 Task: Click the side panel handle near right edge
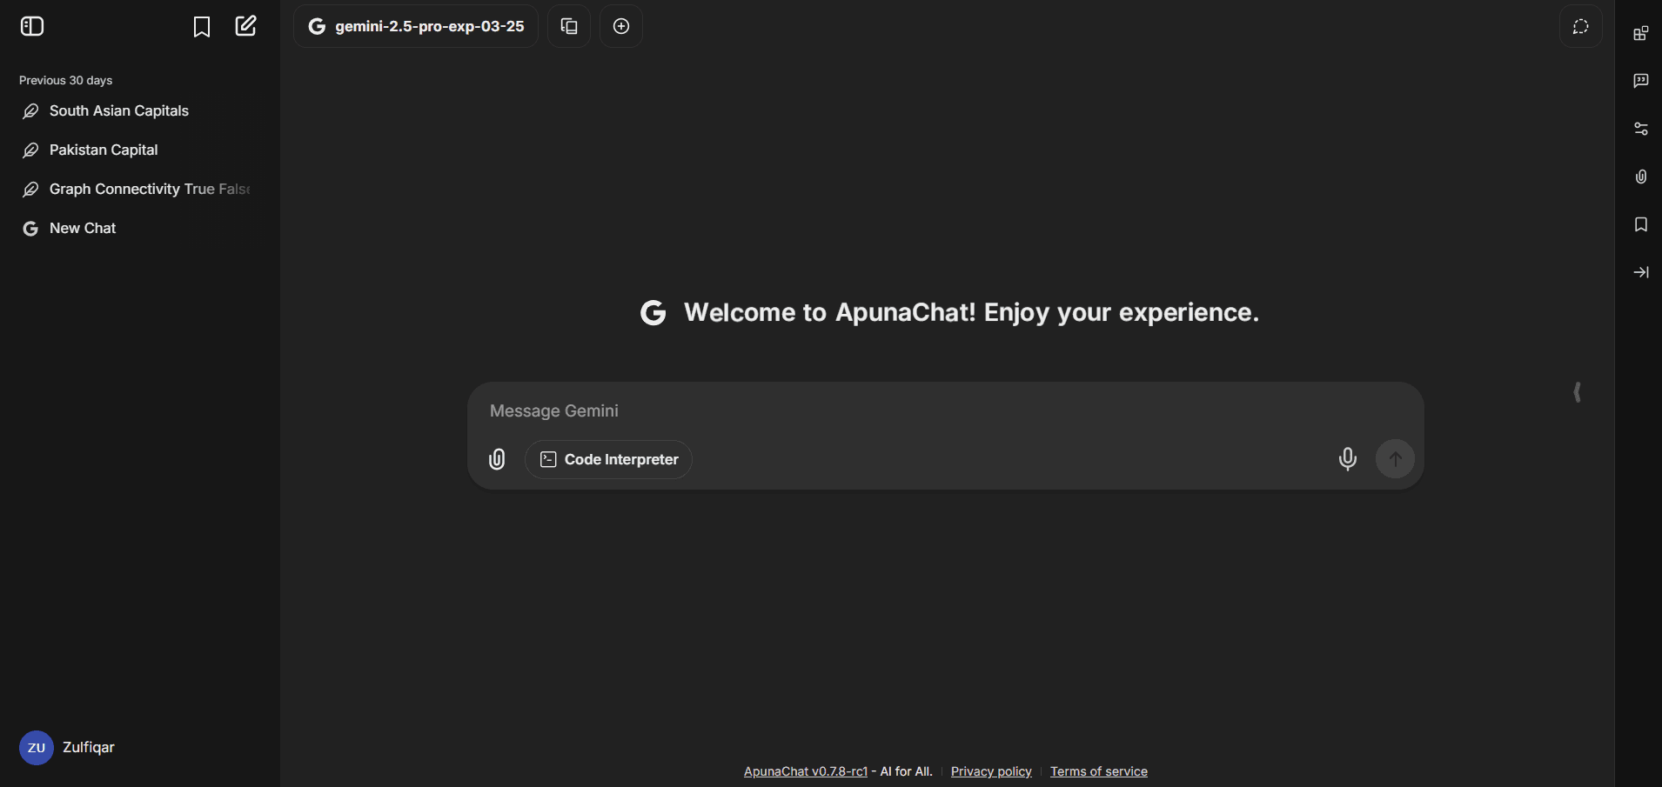click(x=1578, y=392)
